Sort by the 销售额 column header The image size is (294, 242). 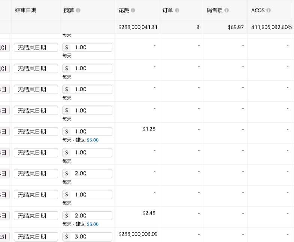tap(215, 10)
